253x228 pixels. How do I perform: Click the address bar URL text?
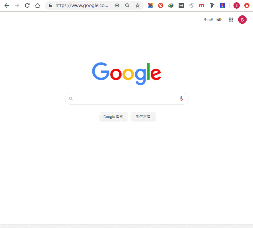coord(82,5)
